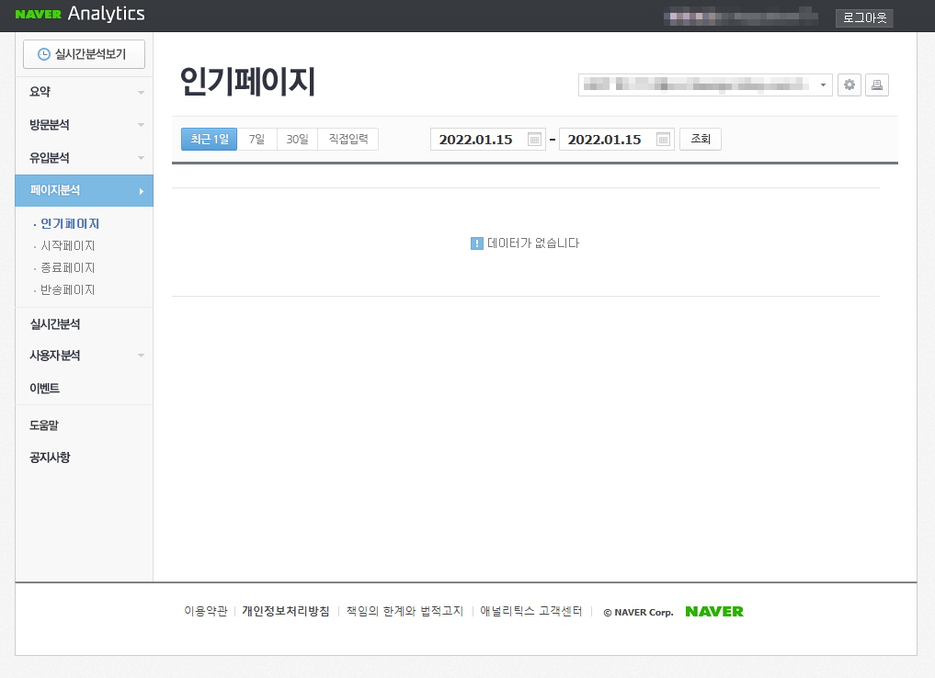The image size is (935, 678).
Task: Click the print icon next to settings
Action: click(x=876, y=85)
